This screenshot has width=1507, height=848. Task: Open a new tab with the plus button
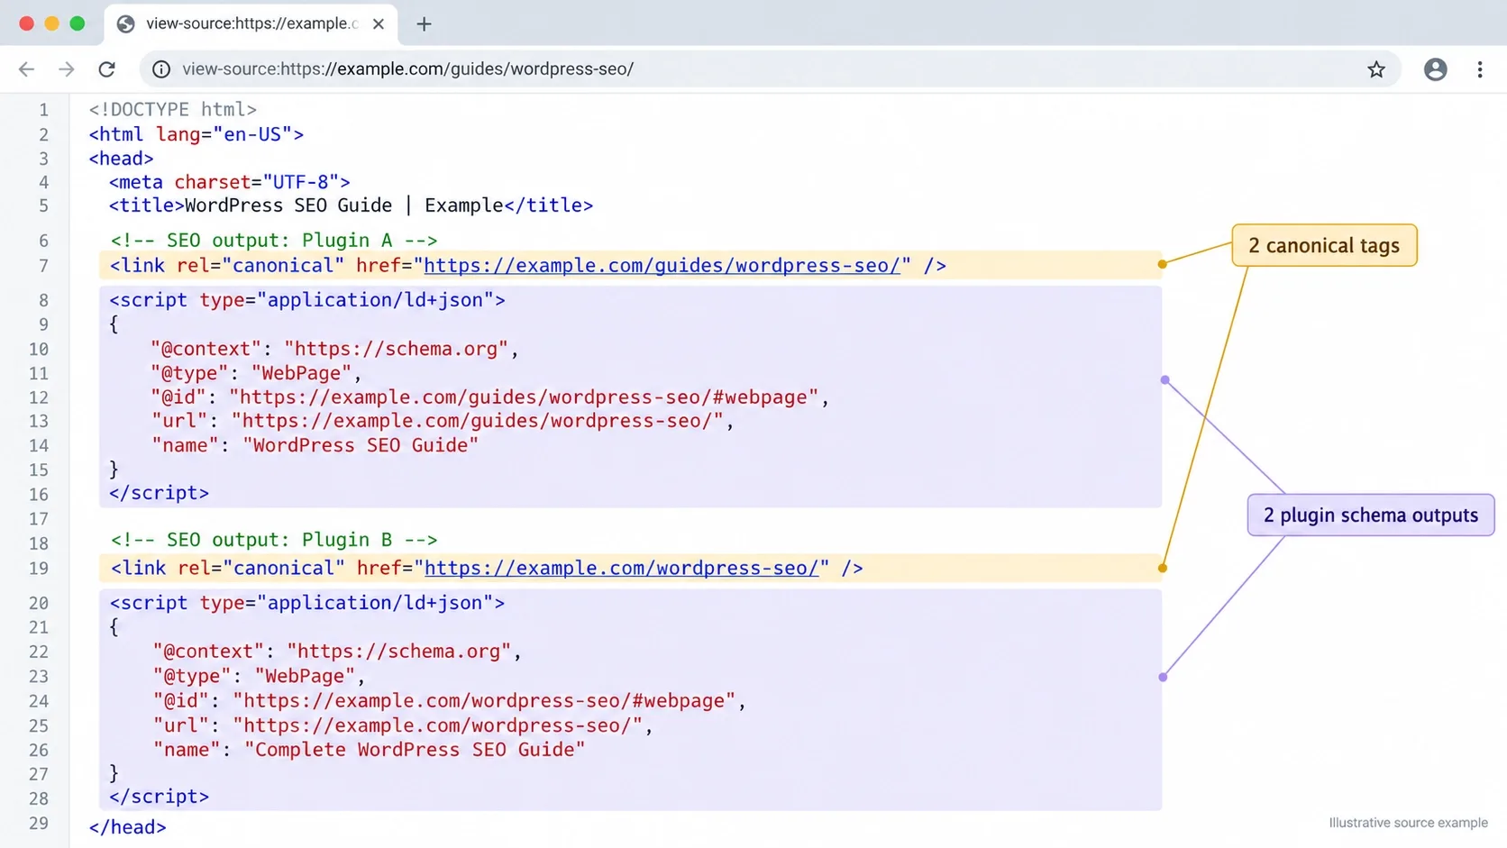425,24
